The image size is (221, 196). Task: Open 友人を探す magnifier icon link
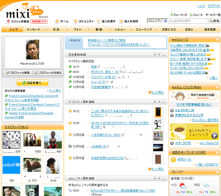click(106, 21)
